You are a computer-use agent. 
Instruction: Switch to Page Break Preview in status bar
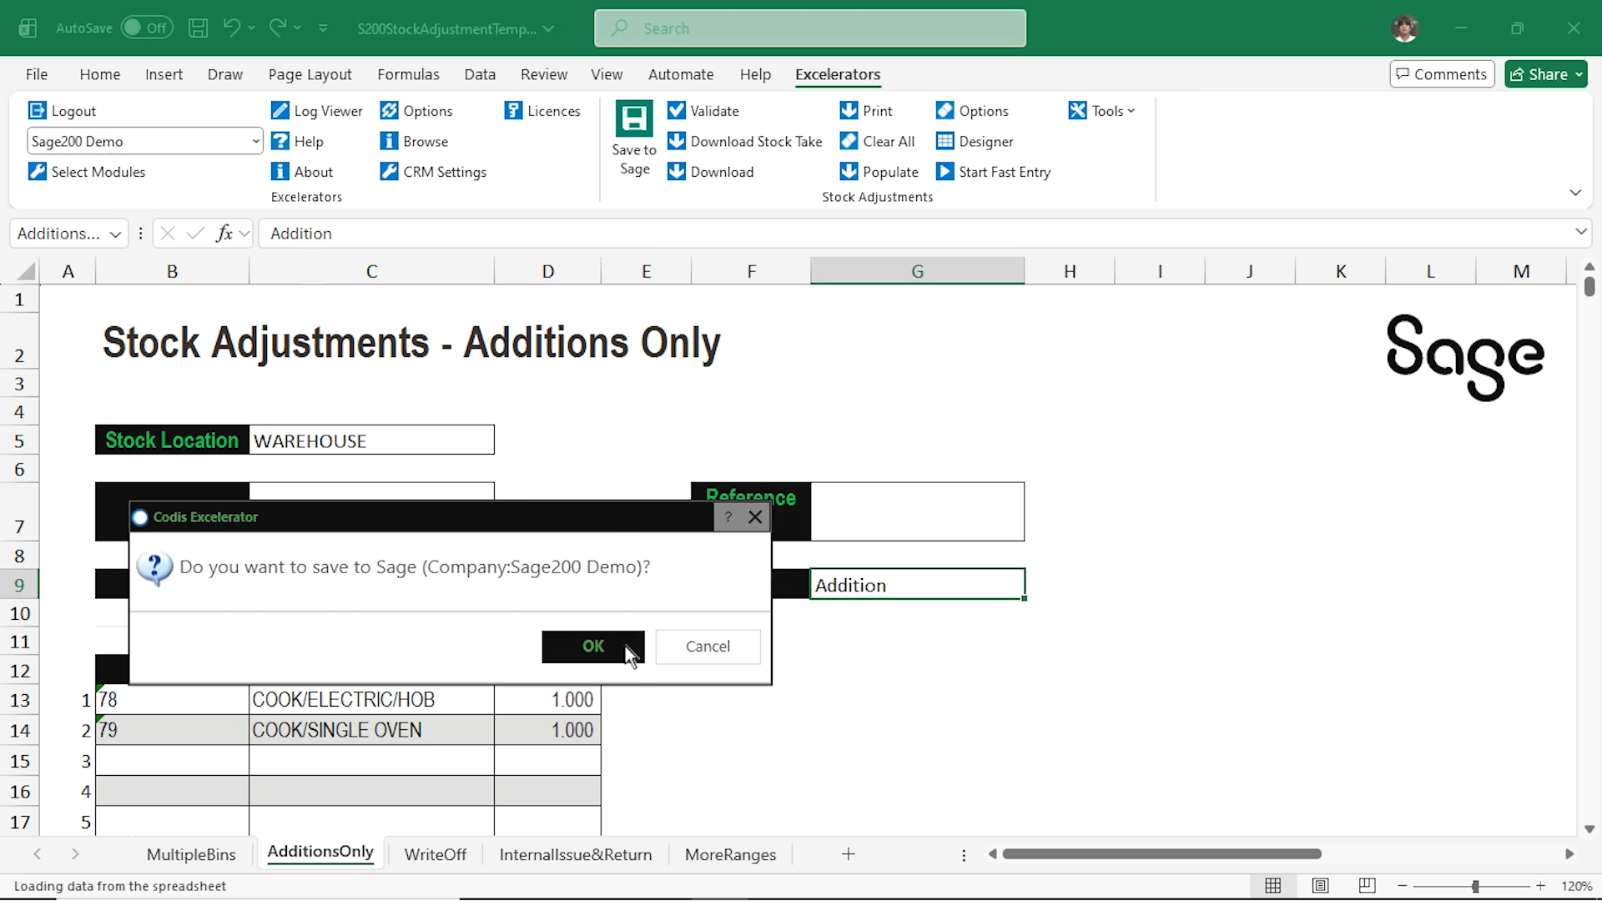1367,886
